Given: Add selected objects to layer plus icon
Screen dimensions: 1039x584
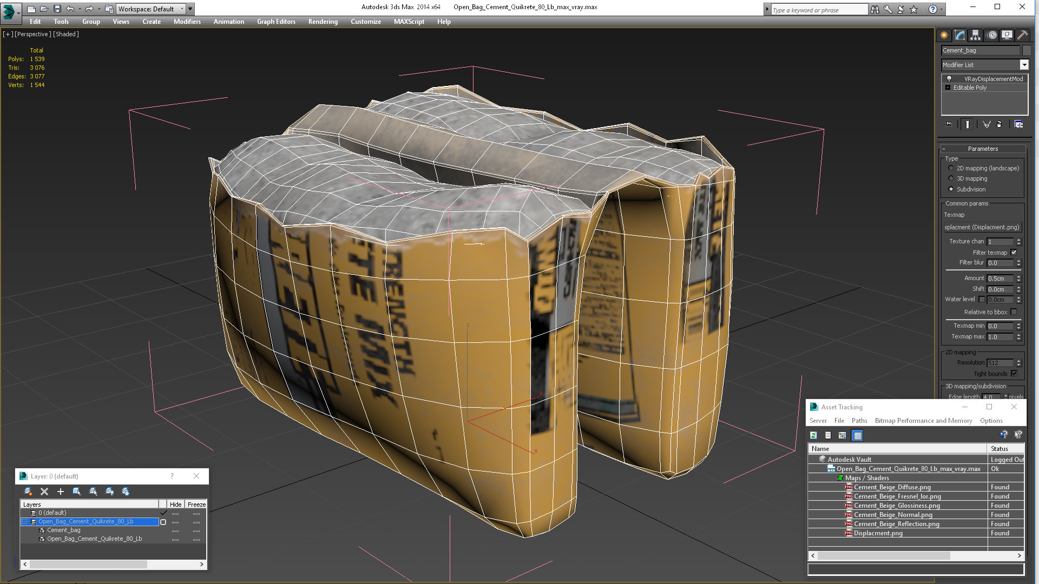Looking at the screenshot, I should click(61, 492).
